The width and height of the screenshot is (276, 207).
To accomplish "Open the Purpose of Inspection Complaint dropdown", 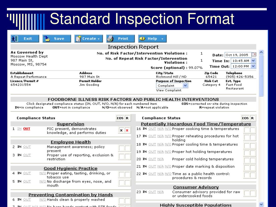I will [x=185, y=85].
